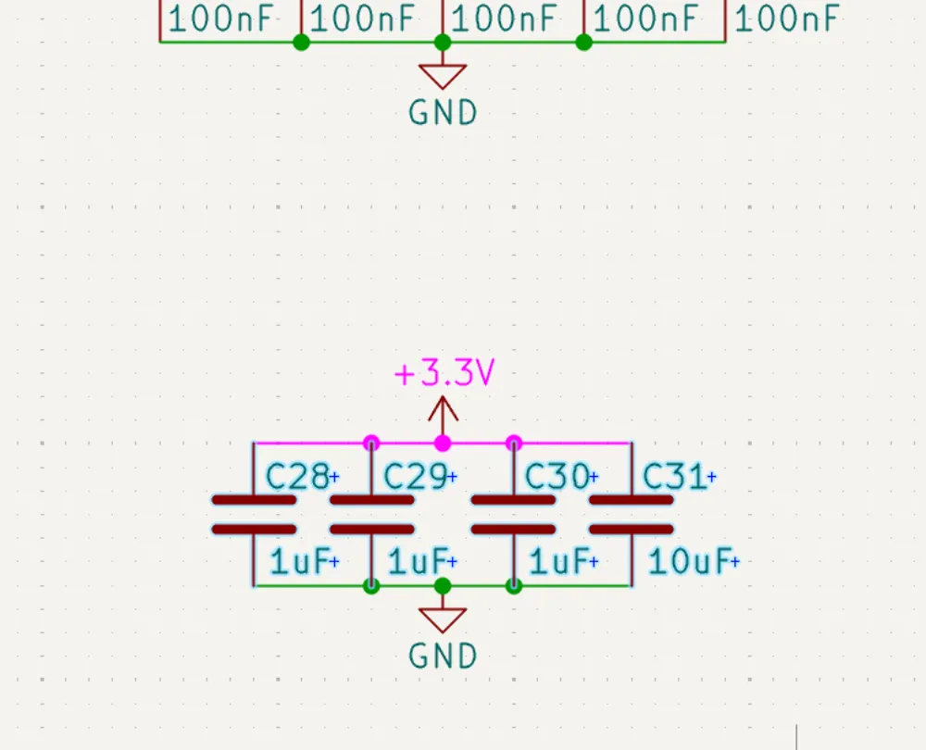Screen dimensions: 926x750
Task: Select the C29 capacitor symbol plates
Action: click(x=371, y=515)
